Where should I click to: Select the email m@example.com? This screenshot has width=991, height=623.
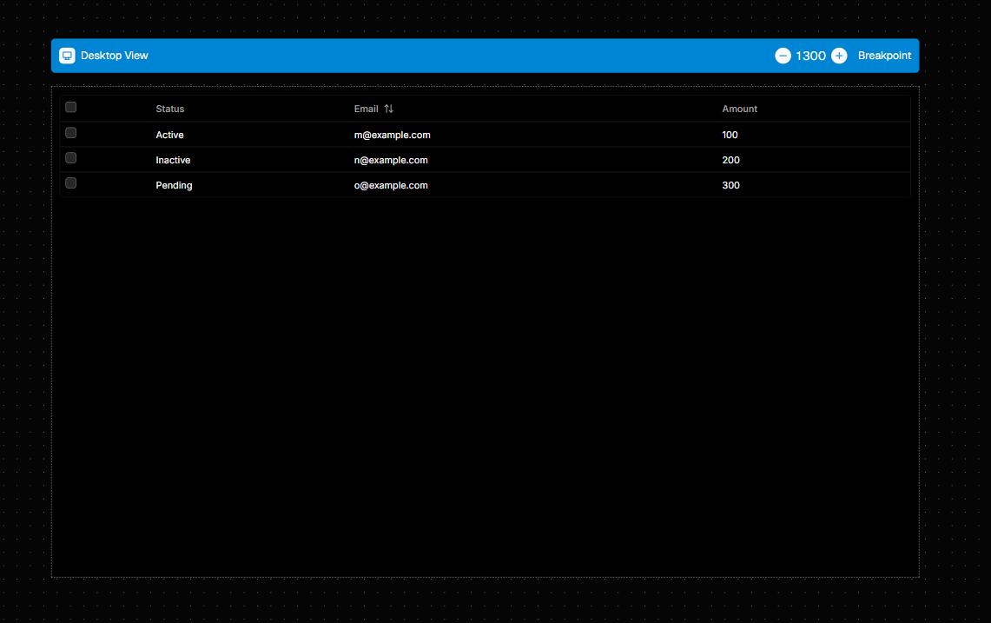pos(392,135)
